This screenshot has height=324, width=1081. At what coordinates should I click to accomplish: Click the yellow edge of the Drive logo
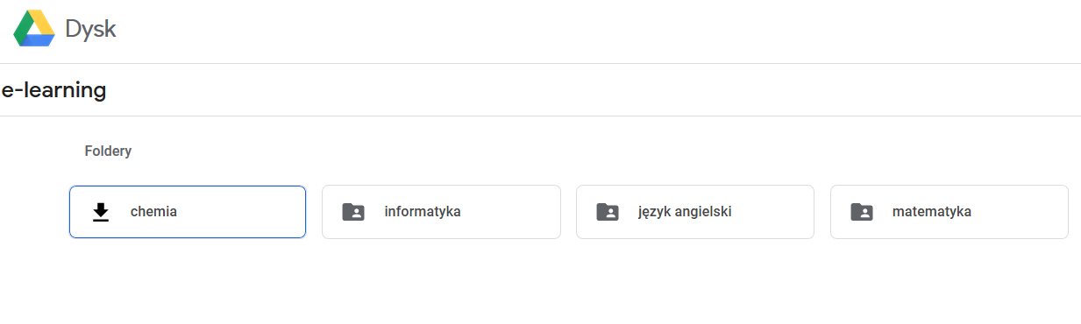tap(44, 23)
